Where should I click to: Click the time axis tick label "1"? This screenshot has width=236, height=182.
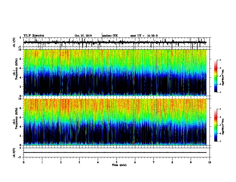tap(42, 162)
